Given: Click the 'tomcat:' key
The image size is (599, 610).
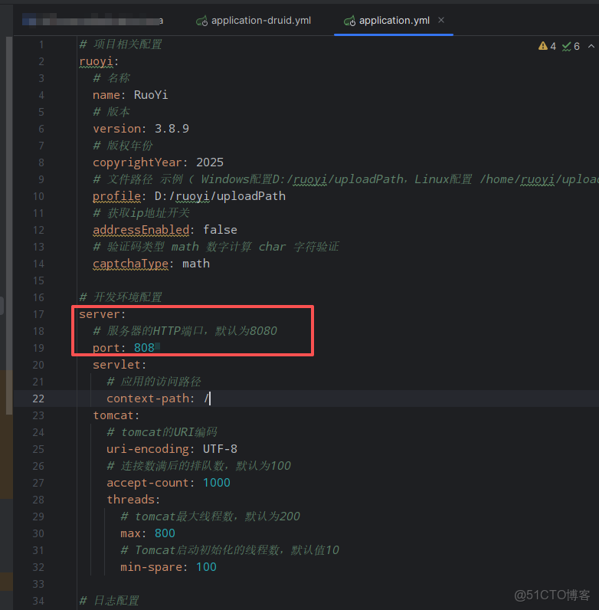Looking at the screenshot, I should coord(116,415).
